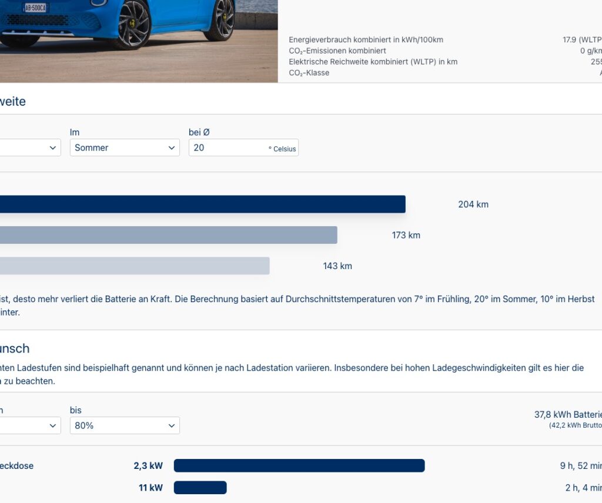
Task: Click the ° Celsius unit label
Action: [x=282, y=149]
